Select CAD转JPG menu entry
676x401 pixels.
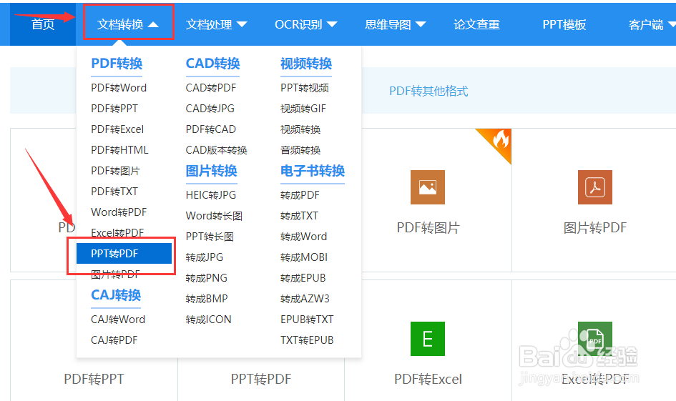click(x=210, y=109)
